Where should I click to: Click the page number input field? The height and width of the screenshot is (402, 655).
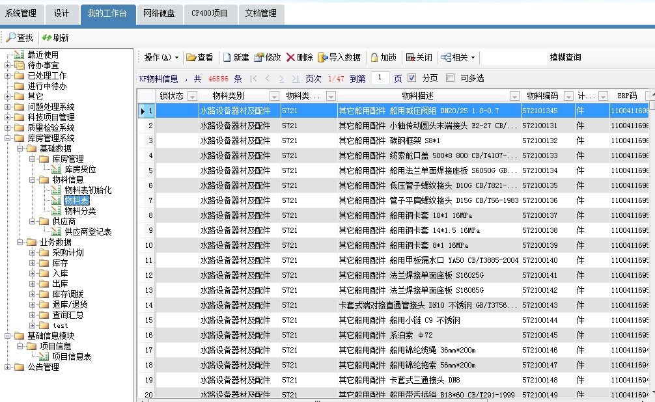[380, 78]
